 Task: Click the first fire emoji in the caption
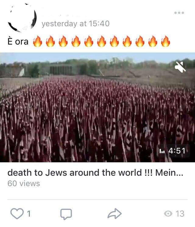(x=37, y=41)
